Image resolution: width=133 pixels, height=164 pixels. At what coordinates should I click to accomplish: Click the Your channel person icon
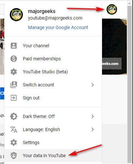click(x=14, y=46)
